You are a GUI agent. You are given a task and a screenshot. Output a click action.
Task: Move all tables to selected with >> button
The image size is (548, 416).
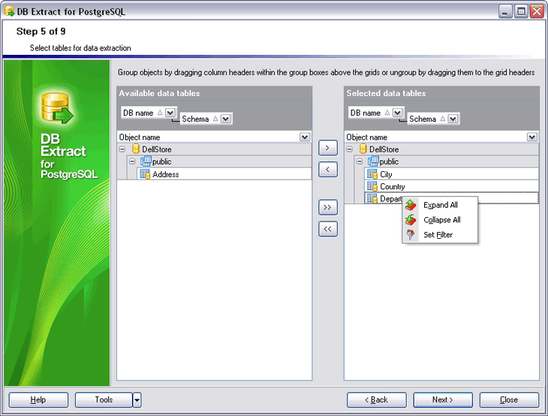click(x=327, y=206)
